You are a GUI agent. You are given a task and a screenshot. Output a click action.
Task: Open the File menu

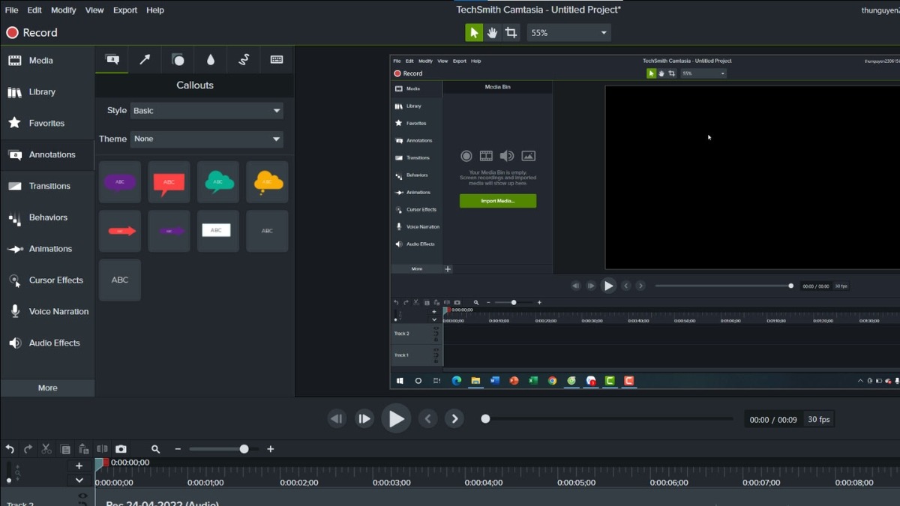[11, 10]
